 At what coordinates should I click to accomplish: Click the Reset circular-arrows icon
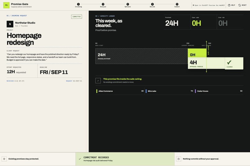[239, 5]
